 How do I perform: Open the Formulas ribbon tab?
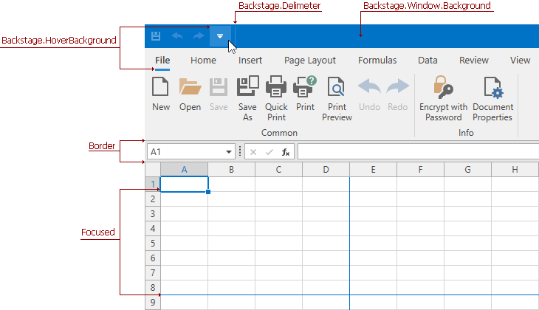pyautogui.click(x=377, y=61)
